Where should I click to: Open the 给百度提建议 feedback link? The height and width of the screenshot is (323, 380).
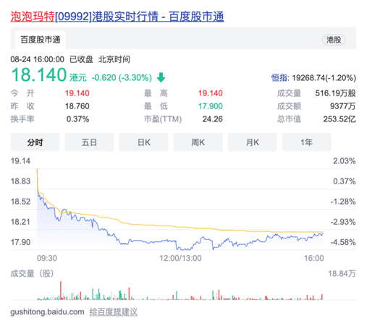[x=113, y=311]
